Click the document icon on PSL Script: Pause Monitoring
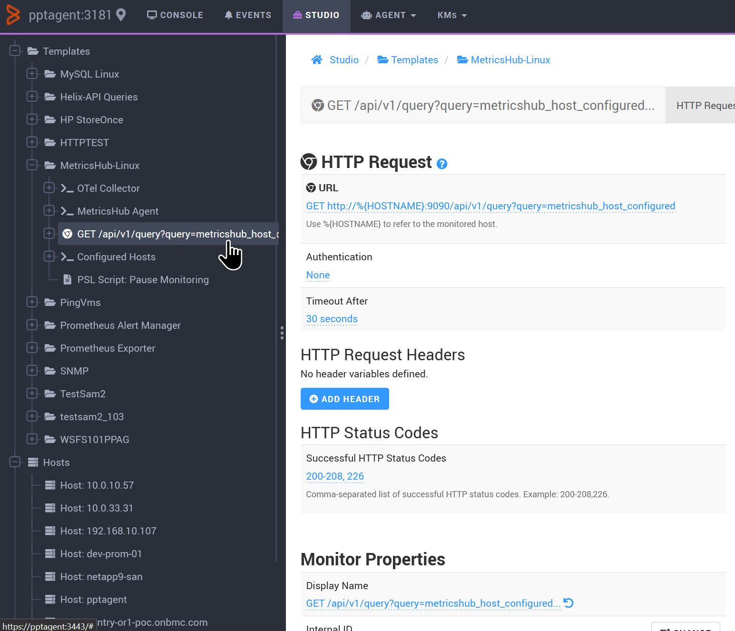The width and height of the screenshot is (735, 631). [x=67, y=279]
